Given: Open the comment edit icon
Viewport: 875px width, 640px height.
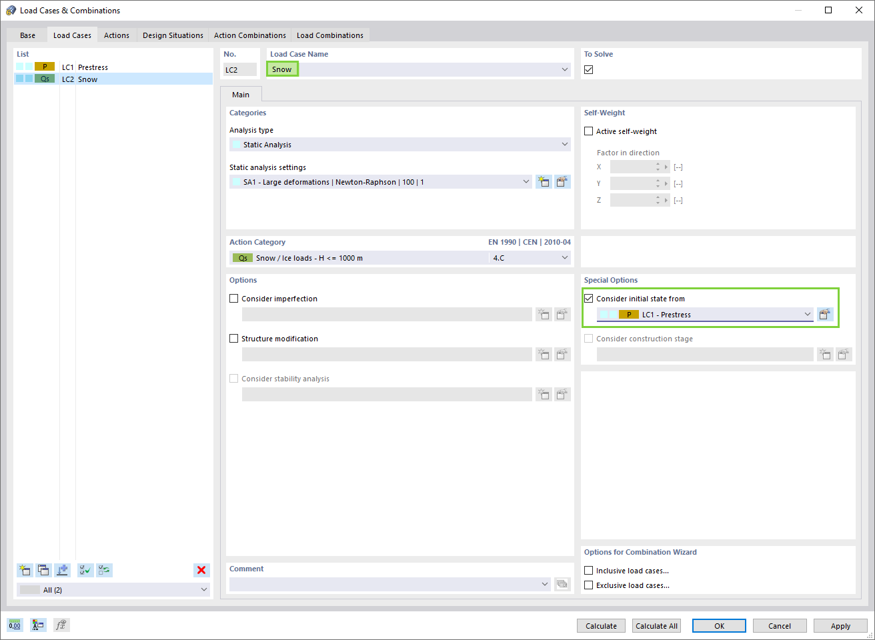Looking at the screenshot, I should [562, 584].
